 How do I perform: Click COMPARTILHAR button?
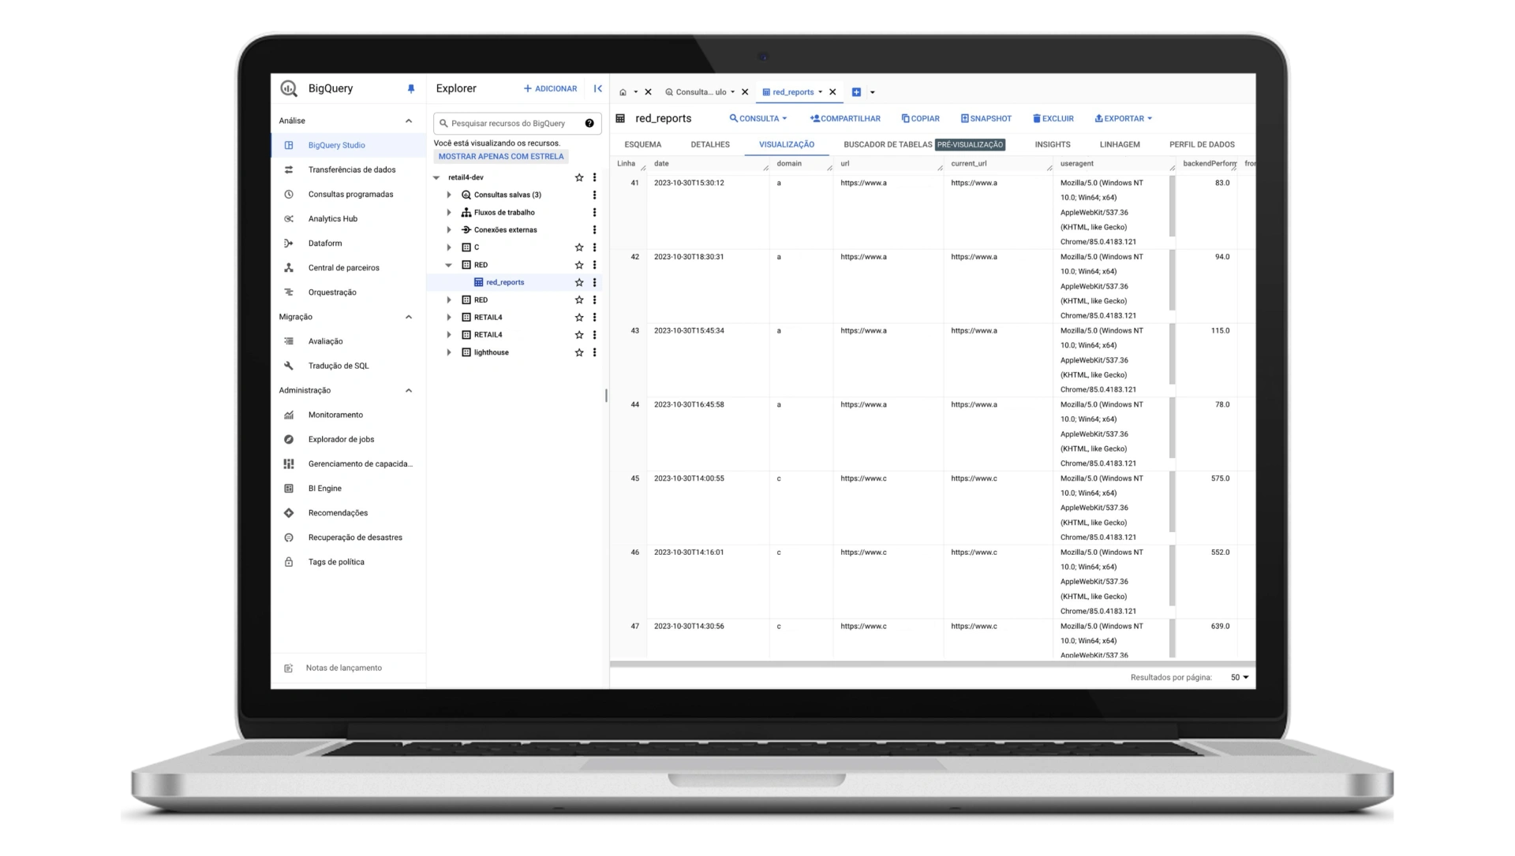845,118
